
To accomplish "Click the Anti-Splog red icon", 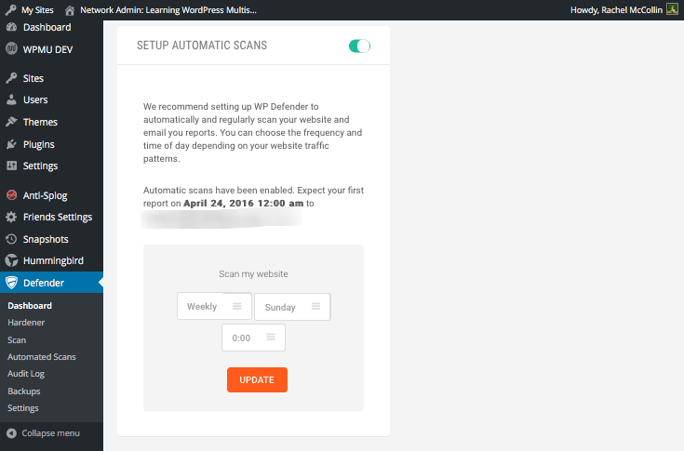I will [x=11, y=195].
